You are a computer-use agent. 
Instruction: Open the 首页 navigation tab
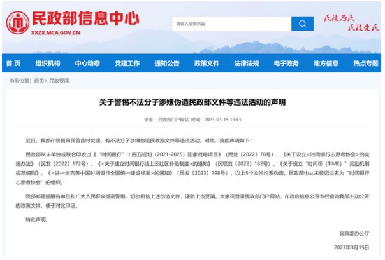13,64
